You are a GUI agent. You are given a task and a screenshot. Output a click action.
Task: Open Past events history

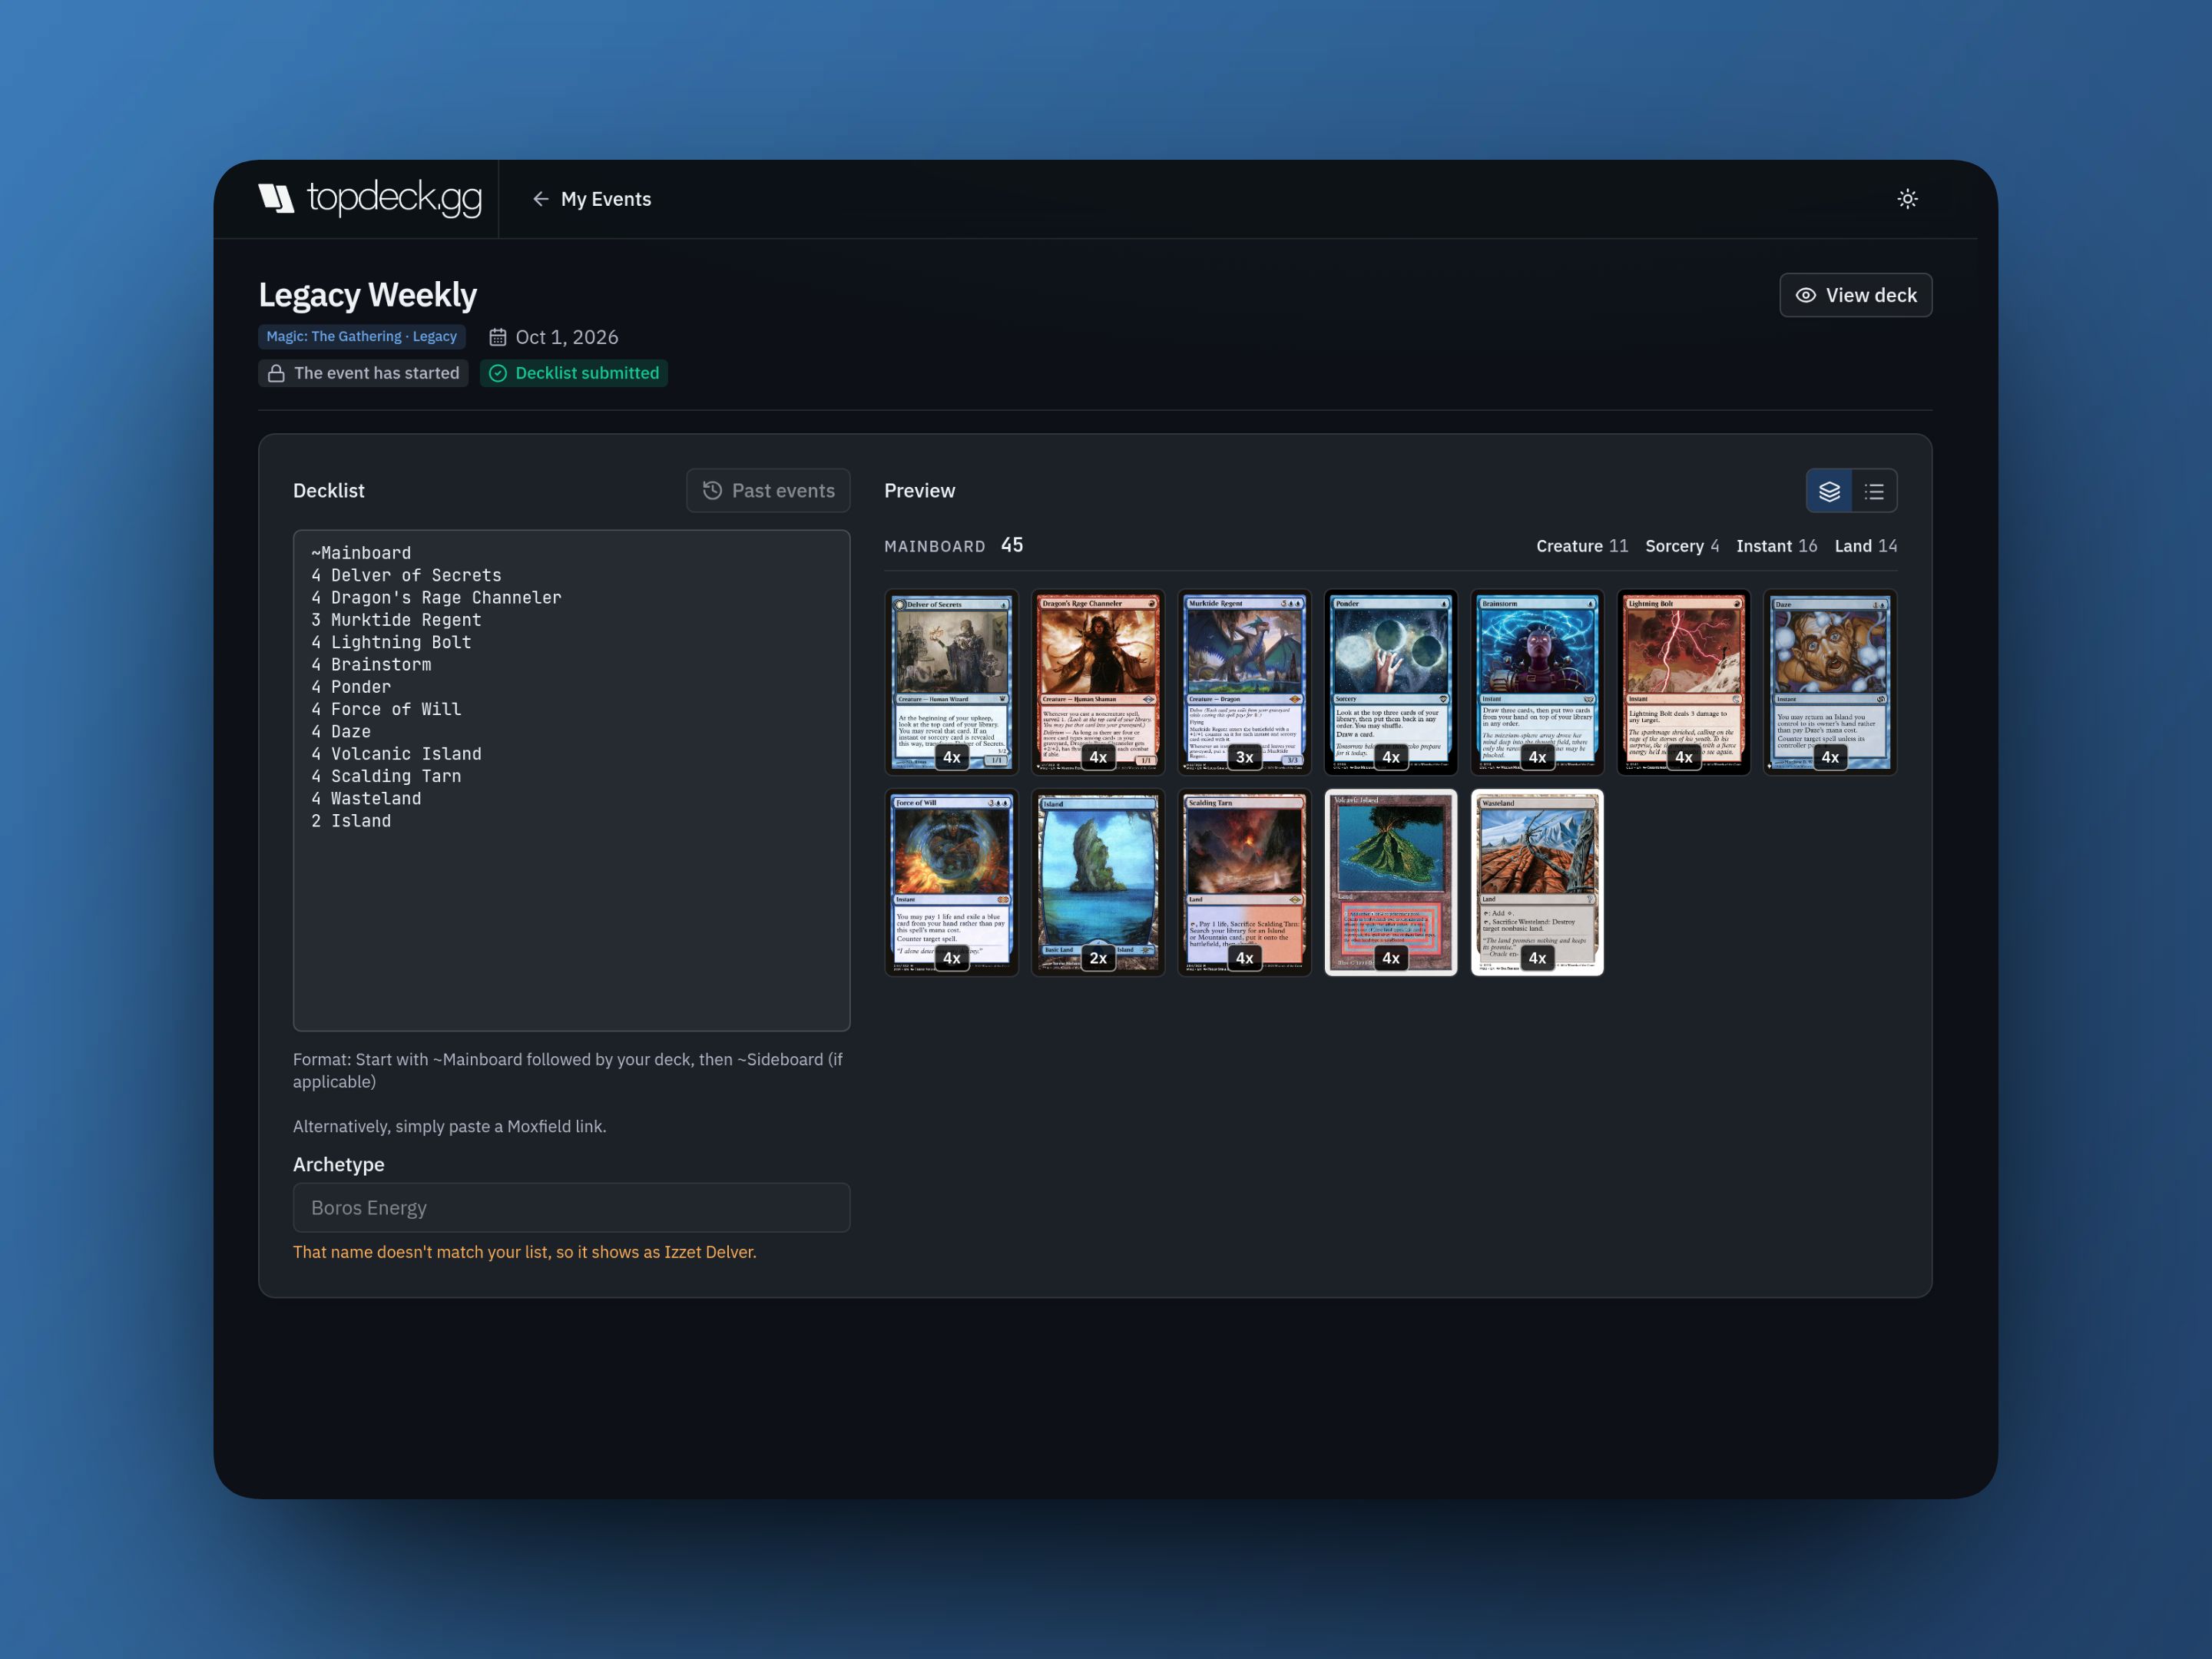(x=768, y=491)
